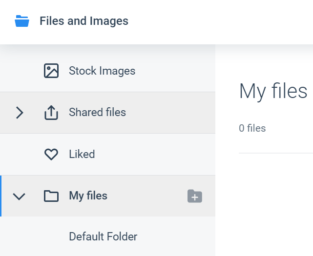The height and width of the screenshot is (256, 313).
Task: Click the 0 files count text
Action: click(x=252, y=128)
